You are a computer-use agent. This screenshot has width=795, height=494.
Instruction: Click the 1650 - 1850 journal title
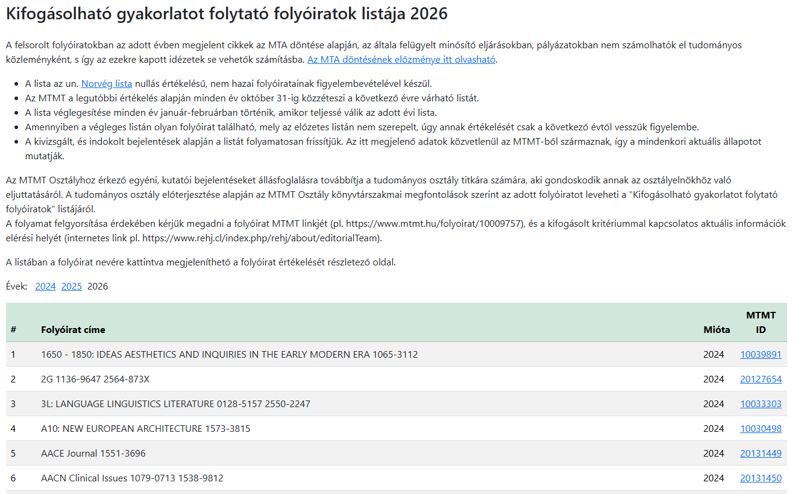229,354
